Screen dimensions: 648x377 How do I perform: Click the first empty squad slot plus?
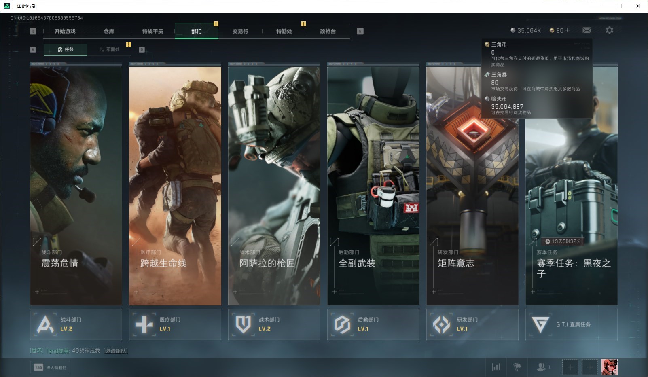tap(570, 367)
